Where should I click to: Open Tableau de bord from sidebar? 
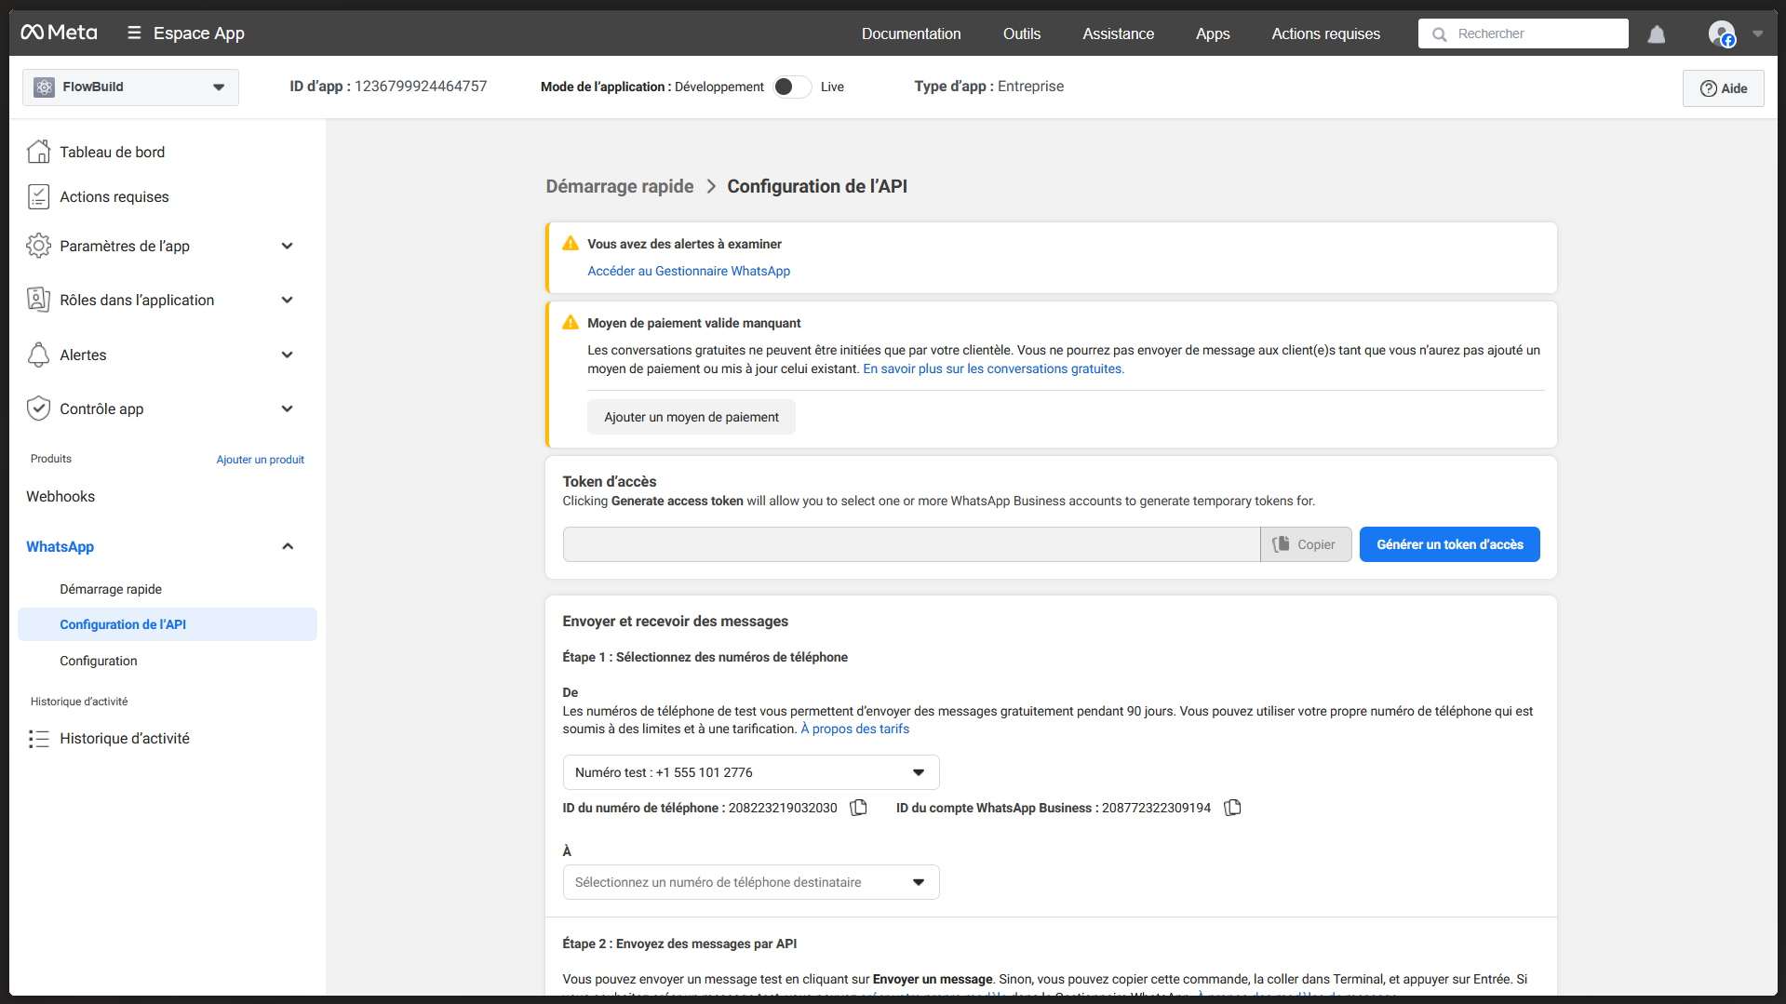point(112,152)
